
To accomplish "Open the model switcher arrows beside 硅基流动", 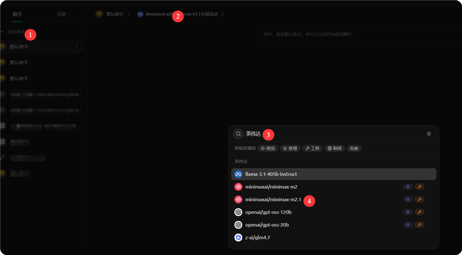I will (222, 14).
